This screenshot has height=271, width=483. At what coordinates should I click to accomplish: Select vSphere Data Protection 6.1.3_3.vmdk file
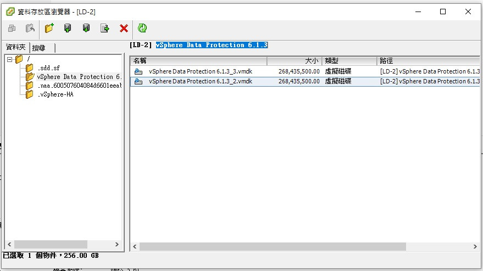coord(201,71)
